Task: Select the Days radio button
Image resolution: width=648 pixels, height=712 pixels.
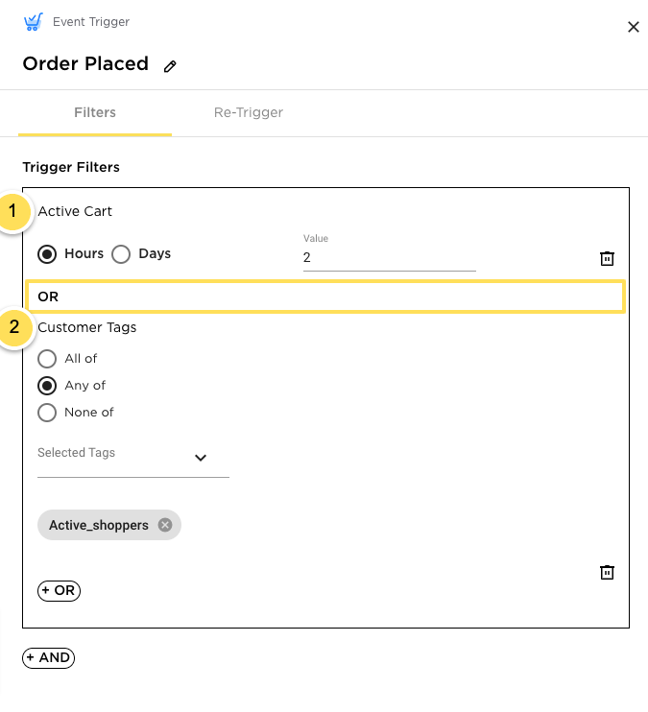Action: tap(121, 254)
